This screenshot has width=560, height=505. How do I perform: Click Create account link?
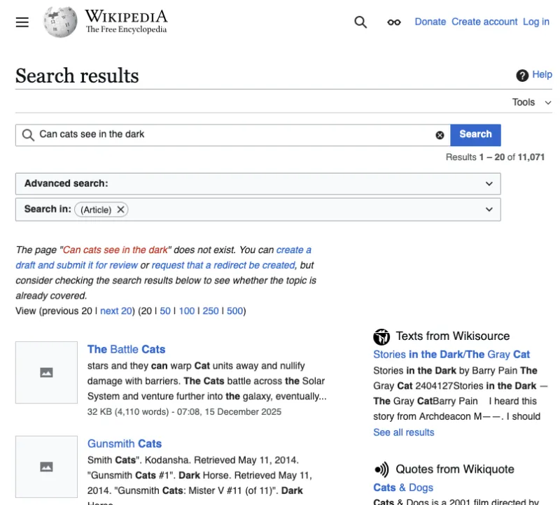484,22
